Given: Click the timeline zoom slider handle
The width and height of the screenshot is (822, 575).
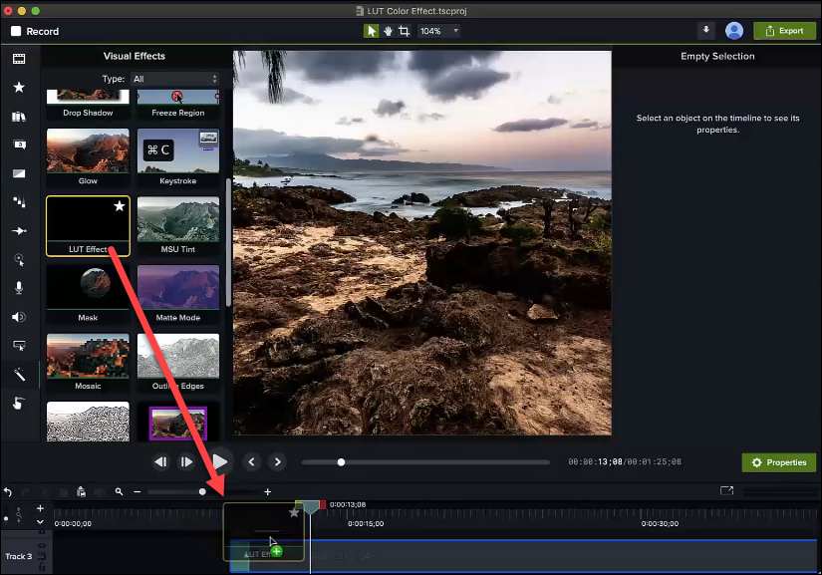Looking at the screenshot, I should click(203, 491).
